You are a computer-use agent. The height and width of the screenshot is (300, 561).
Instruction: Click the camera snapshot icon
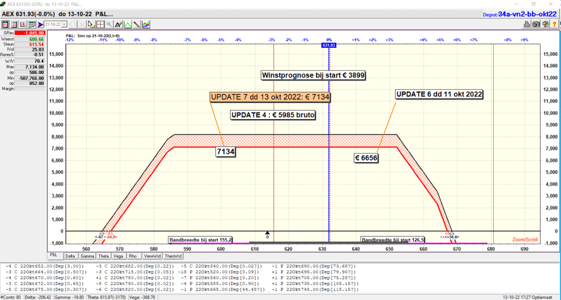point(536,25)
